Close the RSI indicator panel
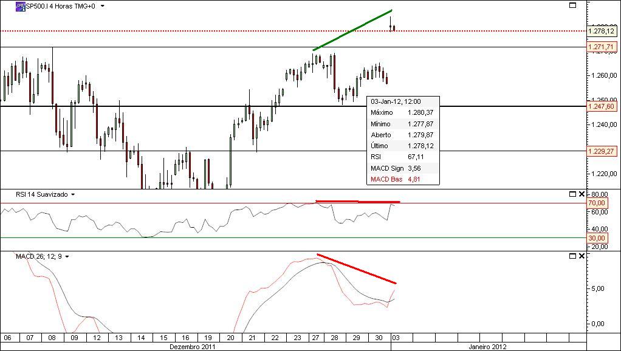621x351 pixels. click(582, 194)
